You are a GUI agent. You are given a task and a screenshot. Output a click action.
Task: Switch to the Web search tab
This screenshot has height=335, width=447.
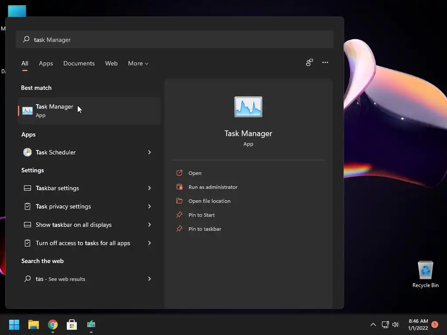111,63
